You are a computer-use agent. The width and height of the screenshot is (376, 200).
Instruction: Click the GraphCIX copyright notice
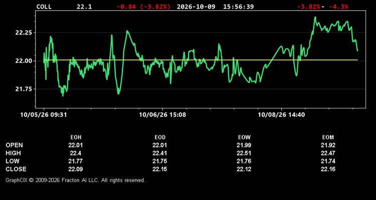pos(75,180)
